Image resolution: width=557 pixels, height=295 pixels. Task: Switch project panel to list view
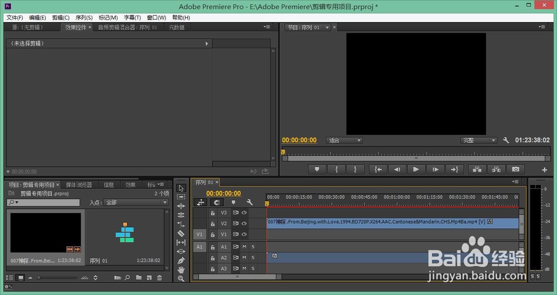(10, 278)
